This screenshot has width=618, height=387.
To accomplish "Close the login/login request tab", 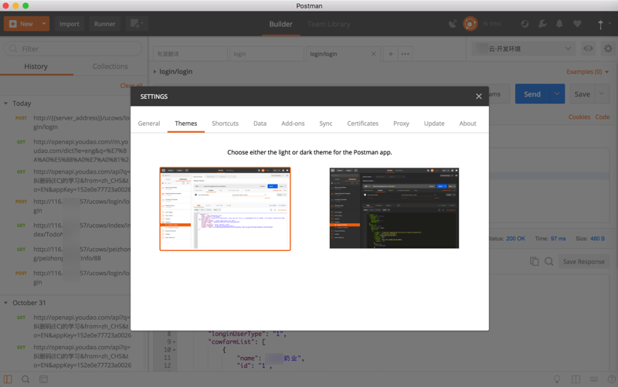I will click(373, 53).
